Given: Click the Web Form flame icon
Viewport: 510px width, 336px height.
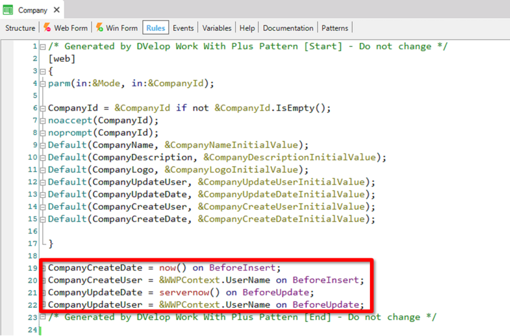Looking at the screenshot, I should tap(47, 27).
